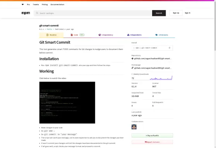
Task: Click the Report malware button
Action: (152, 142)
